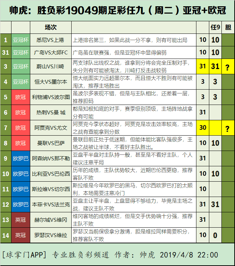Viewport: 235px width, 266px height.
Task: Click 欧罗巴 label in 阿森纳VS那不勒 row
Action: tap(21, 158)
